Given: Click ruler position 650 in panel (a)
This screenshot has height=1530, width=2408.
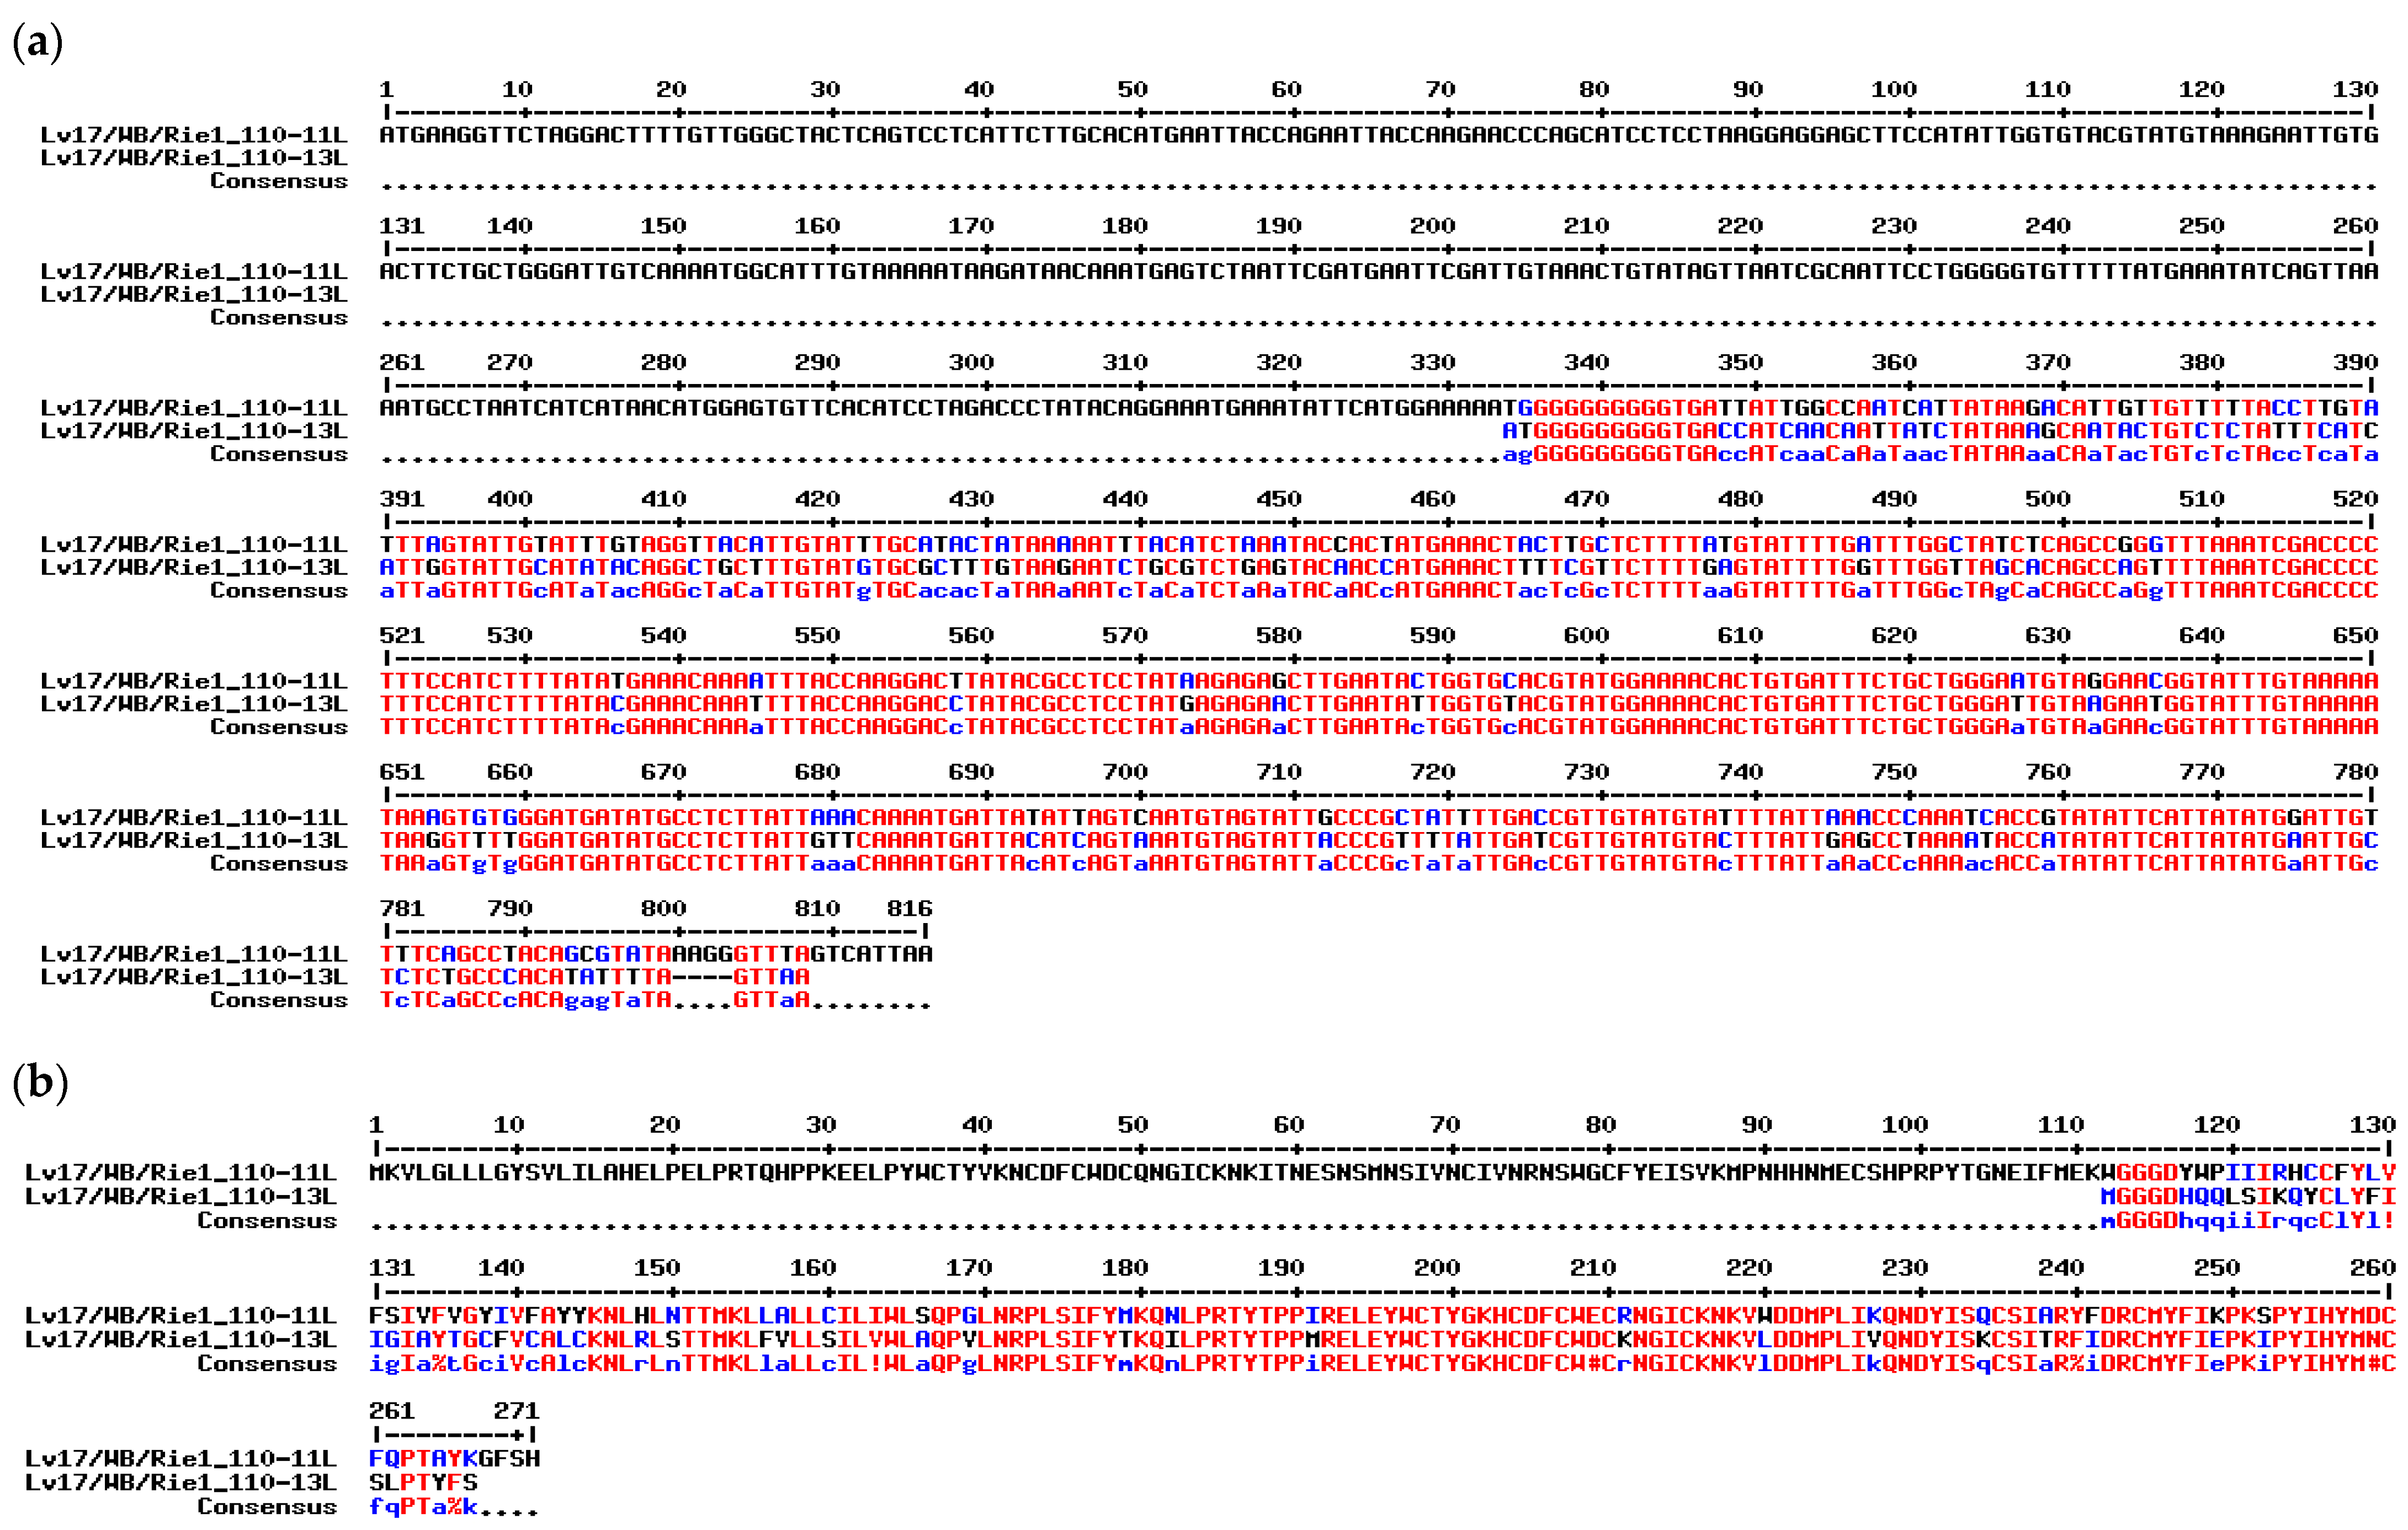Looking at the screenshot, I should (2355, 635).
